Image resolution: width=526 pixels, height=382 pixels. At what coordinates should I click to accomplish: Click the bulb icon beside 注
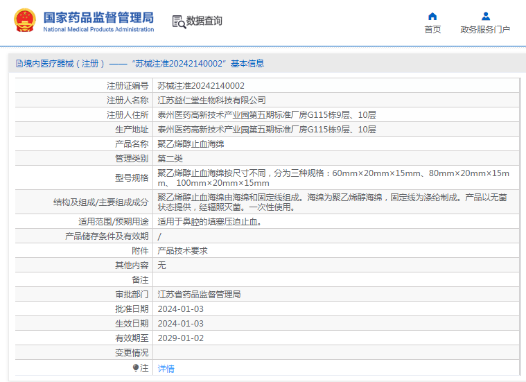(136, 368)
